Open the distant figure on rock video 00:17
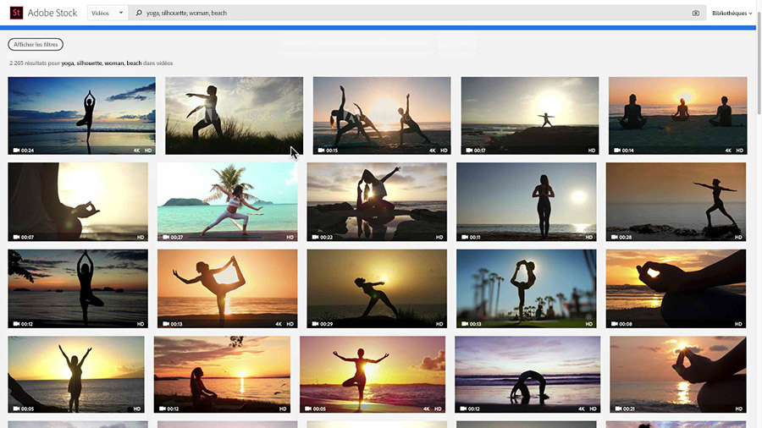The width and height of the screenshot is (762, 428). [530, 116]
